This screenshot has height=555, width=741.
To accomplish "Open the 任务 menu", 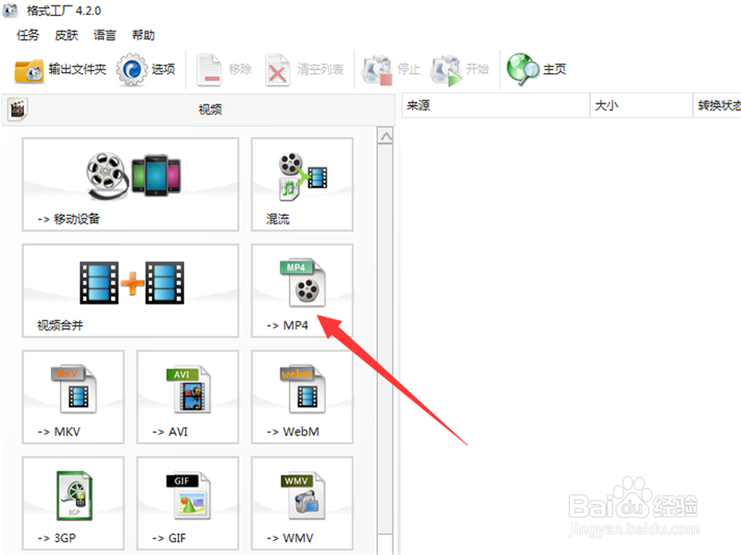I will 28,35.
